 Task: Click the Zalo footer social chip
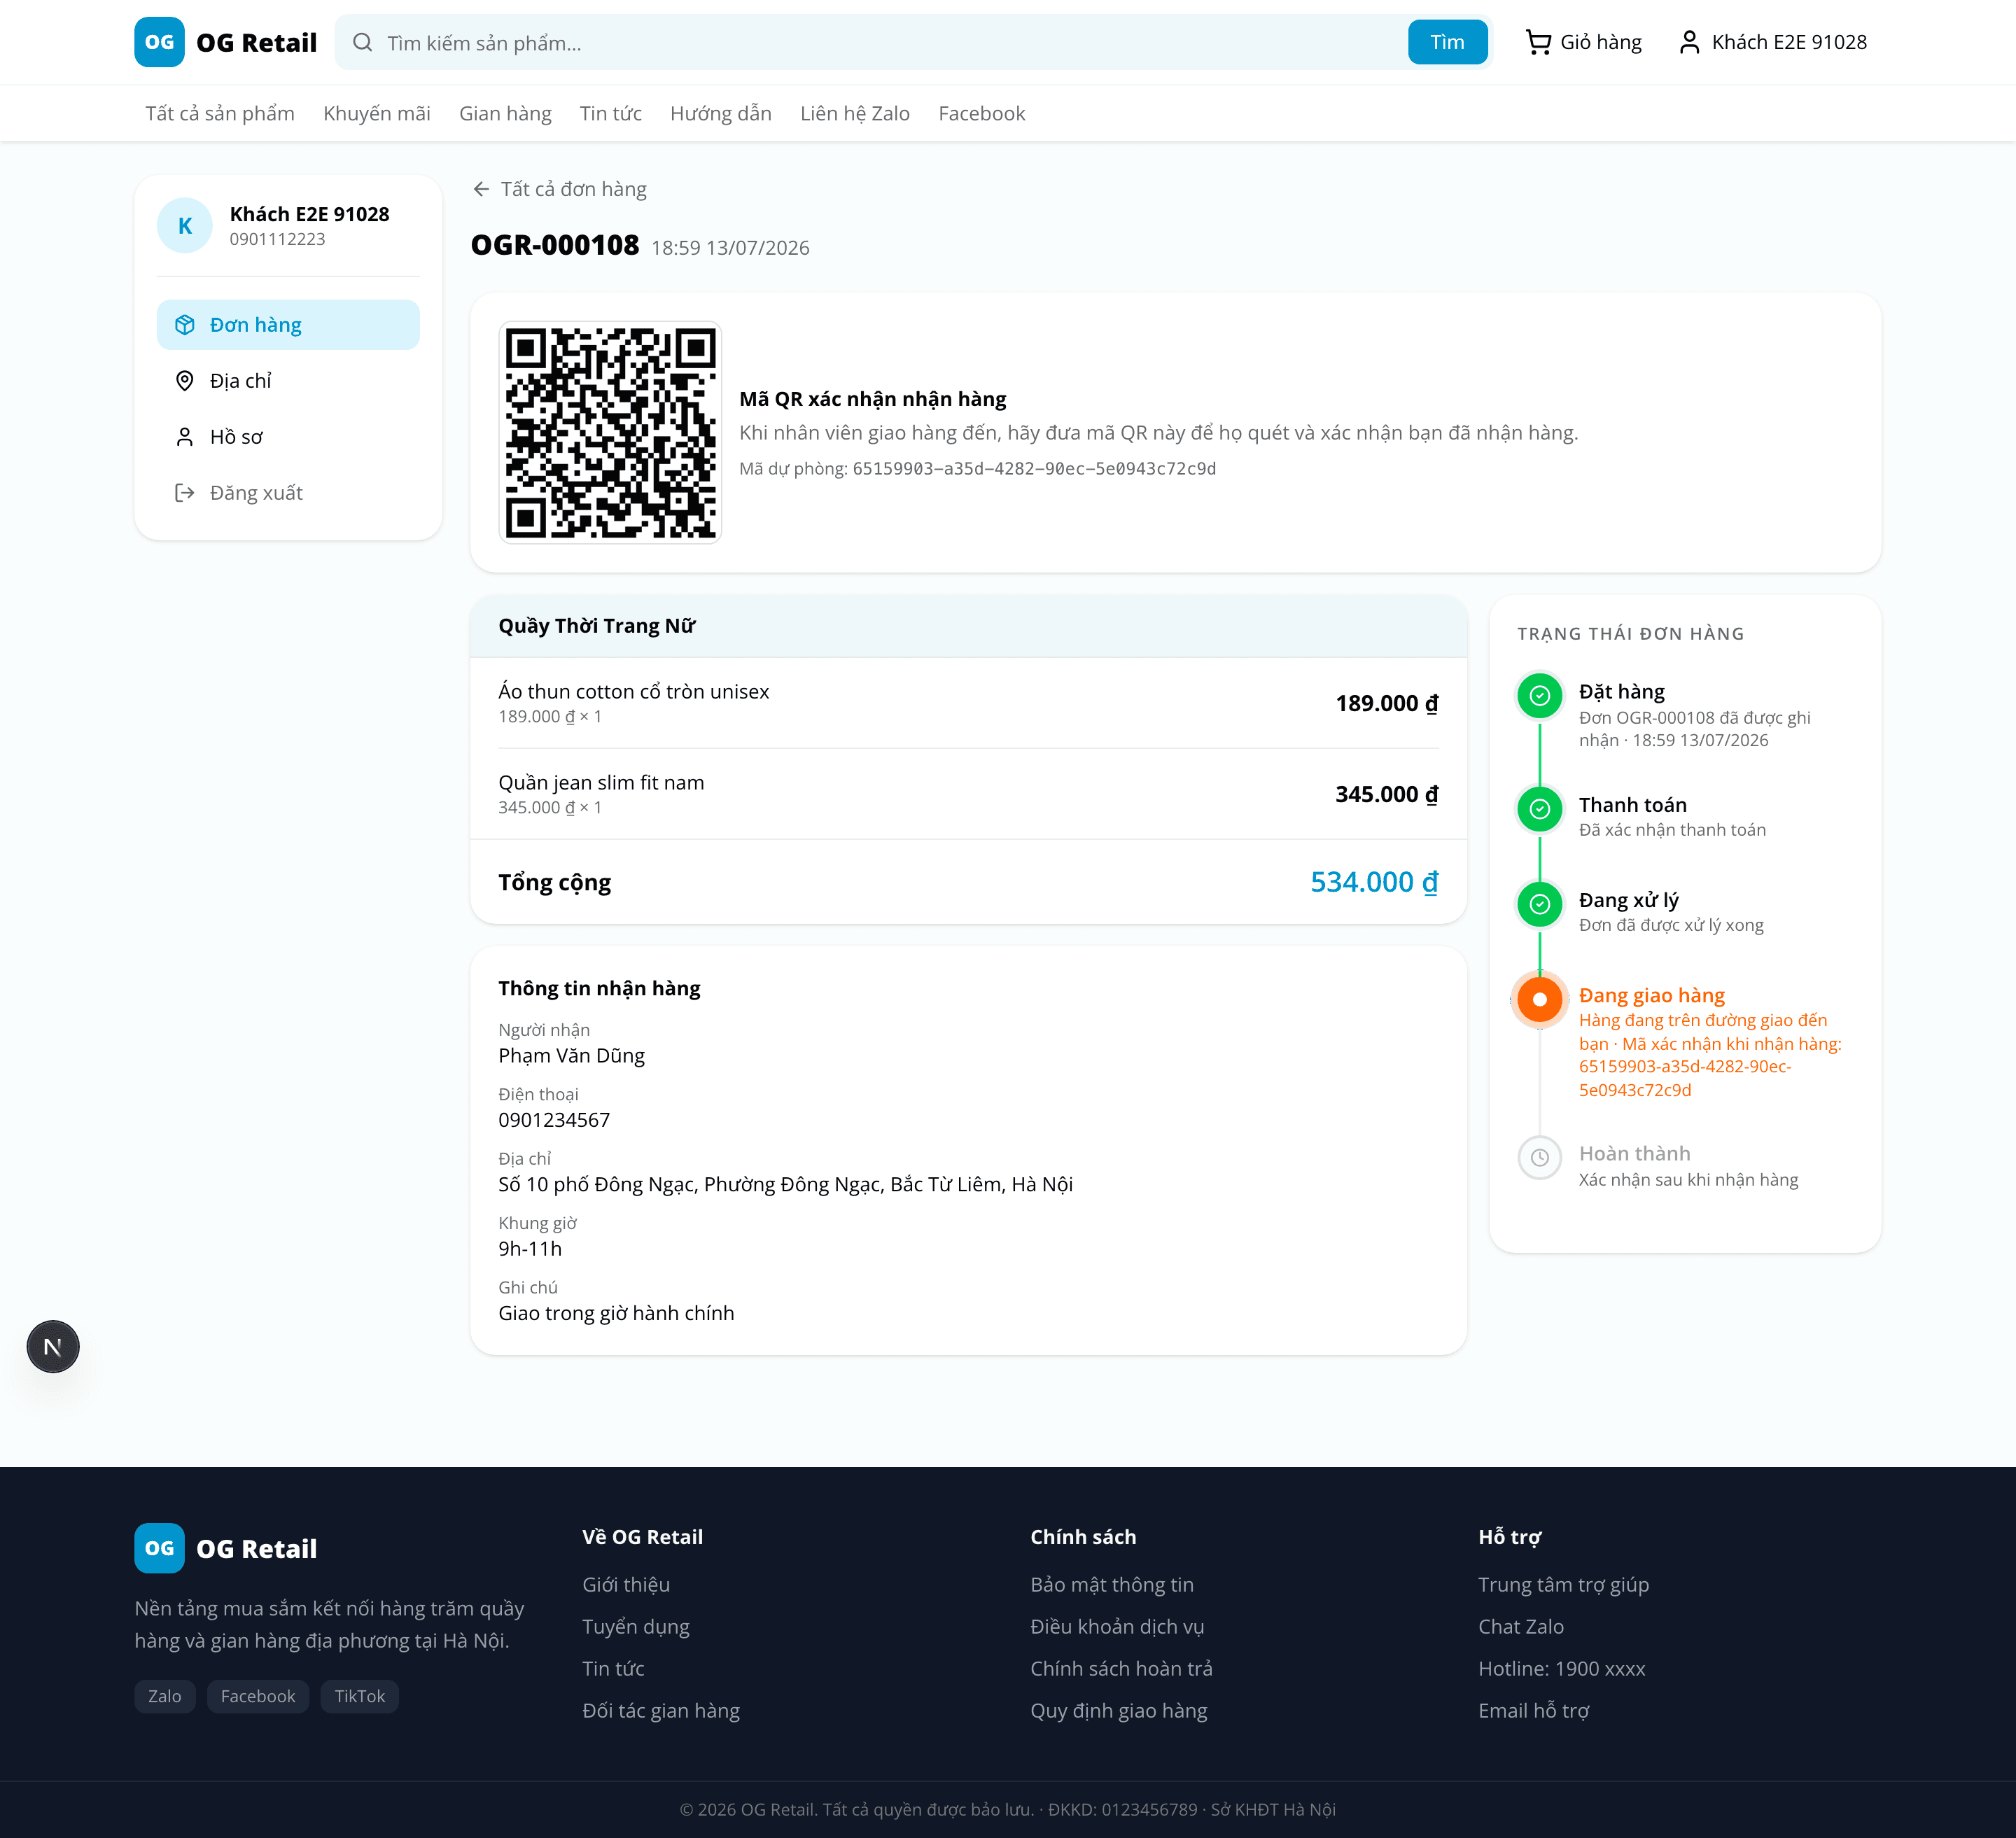165,1696
